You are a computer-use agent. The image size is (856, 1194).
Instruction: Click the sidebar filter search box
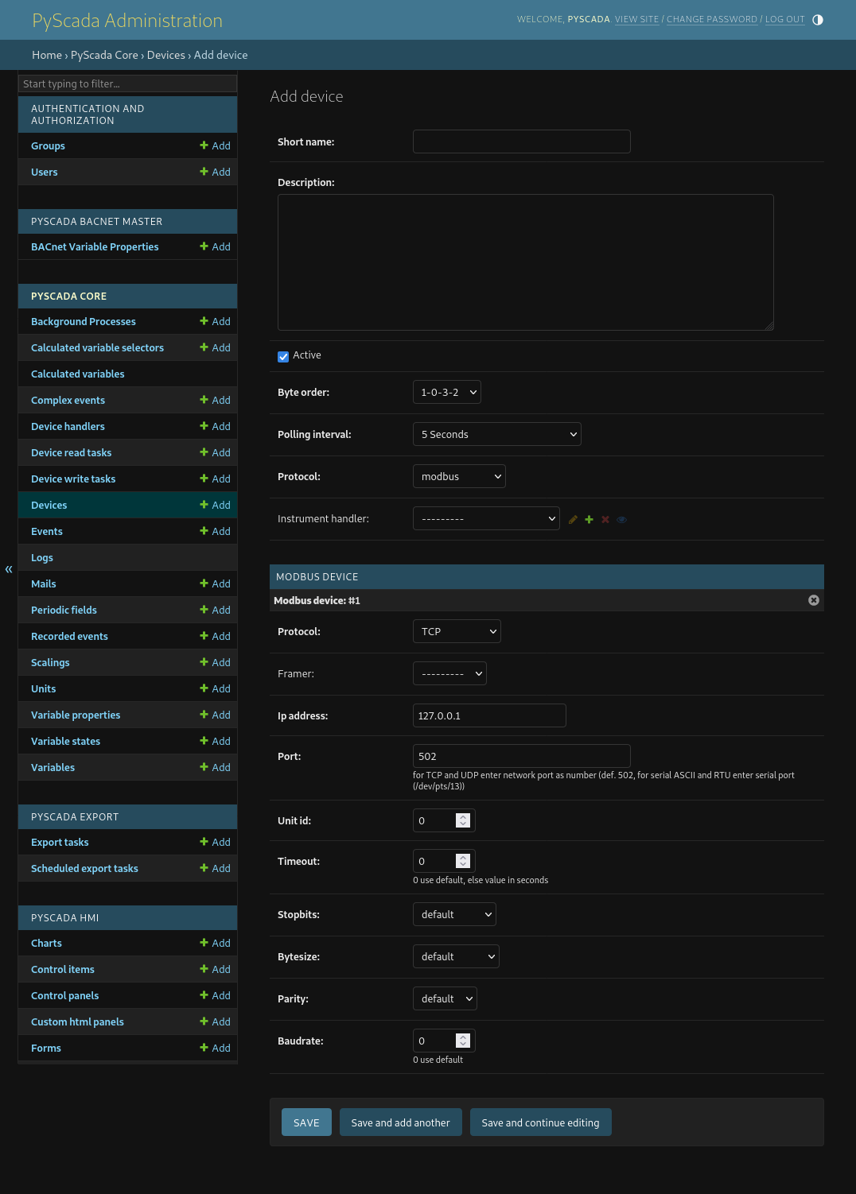tap(127, 83)
